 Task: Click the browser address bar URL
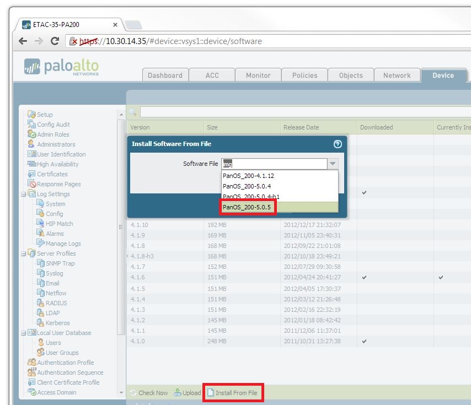click(170, 41)
